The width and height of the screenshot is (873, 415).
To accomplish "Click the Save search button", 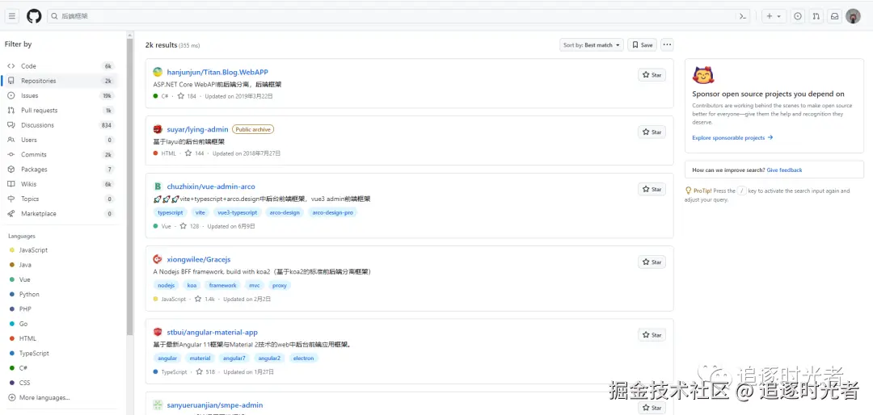I will pyautogui.click(x=642, y=45).
